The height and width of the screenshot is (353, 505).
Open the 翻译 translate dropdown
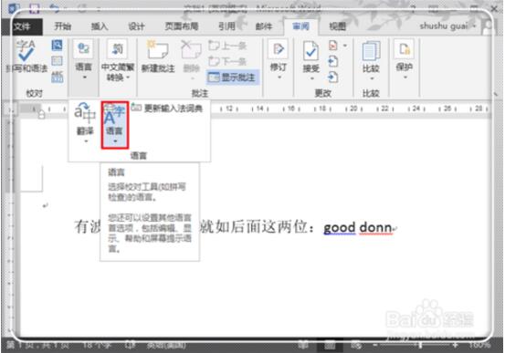click(x=85, y=123)
